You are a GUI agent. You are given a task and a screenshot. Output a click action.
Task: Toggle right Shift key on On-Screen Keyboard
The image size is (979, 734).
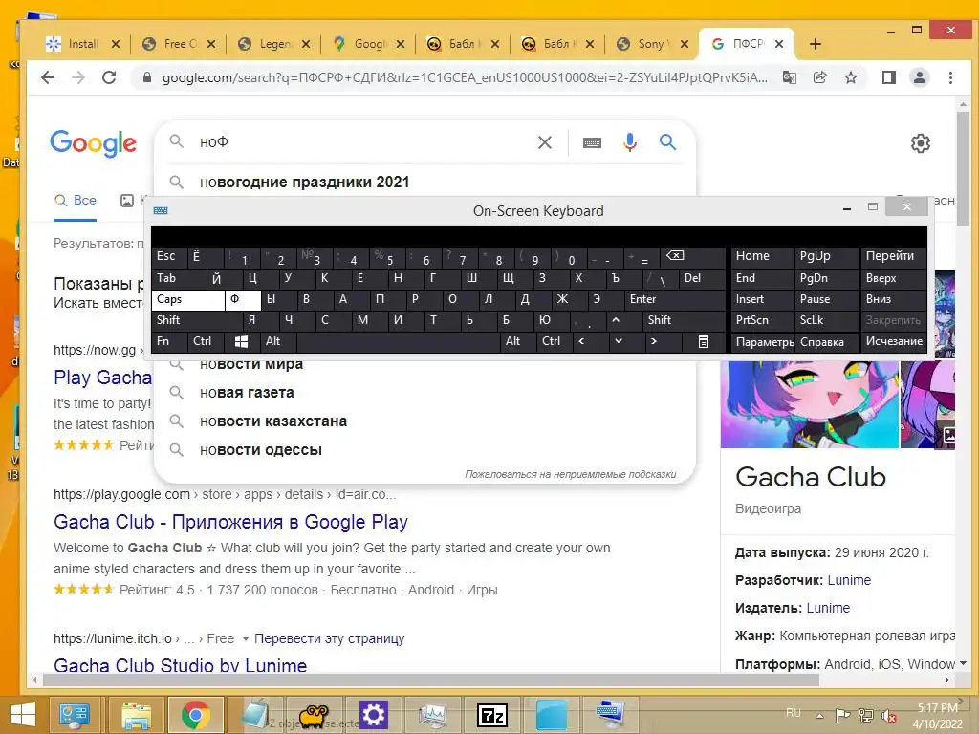(x=684, y=320)
